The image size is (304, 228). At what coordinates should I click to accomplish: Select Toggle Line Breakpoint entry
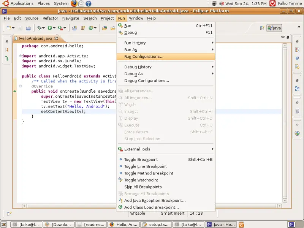coord(166,166)
